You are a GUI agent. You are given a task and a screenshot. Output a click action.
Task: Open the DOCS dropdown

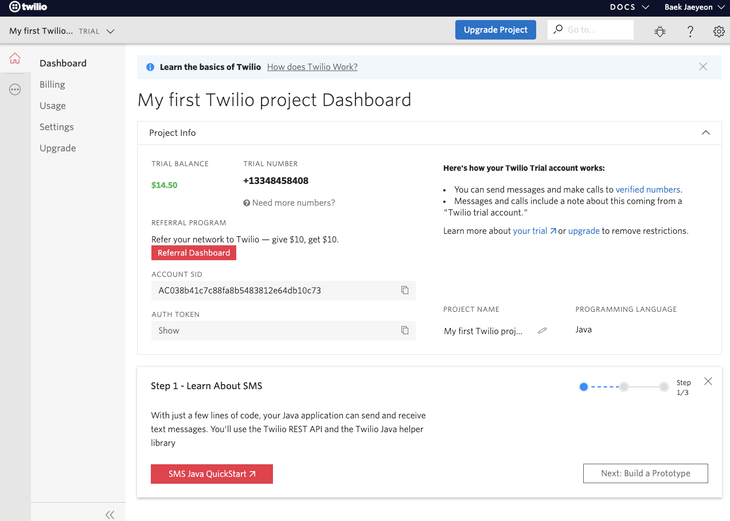click(x=629, y=7)
